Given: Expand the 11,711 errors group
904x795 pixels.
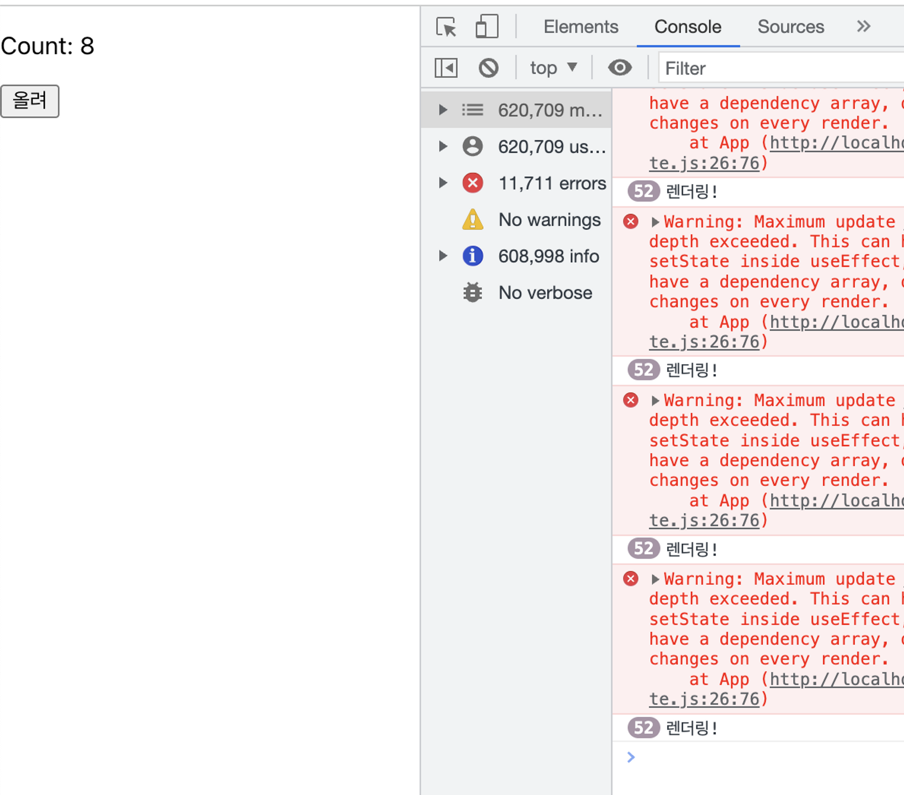Looking at the screenshot, I should [443, 183].
